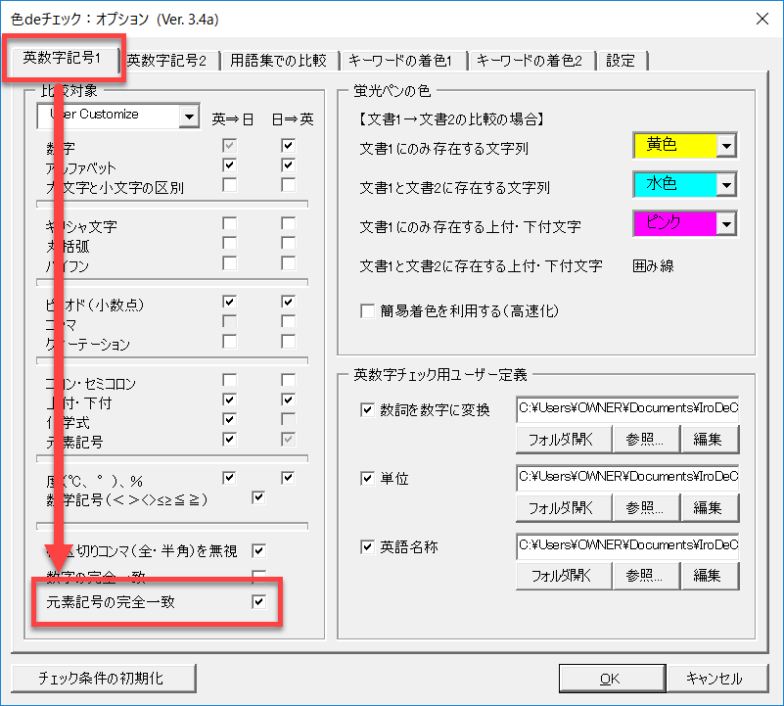Click the 単位 file path field
The width and height of the screenshot is (784, 706).
tap(627, 477)
